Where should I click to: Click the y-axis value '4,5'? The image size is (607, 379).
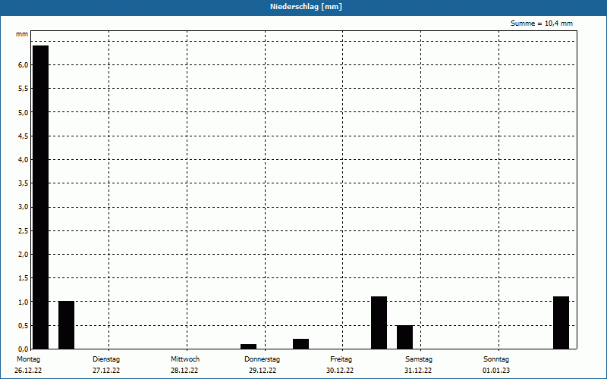[x=24, y=136]
